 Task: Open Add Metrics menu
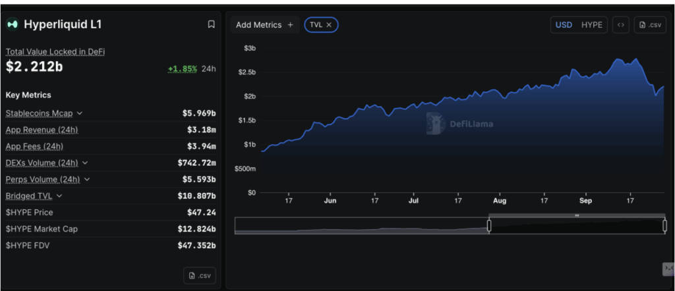tap(265, 25)
